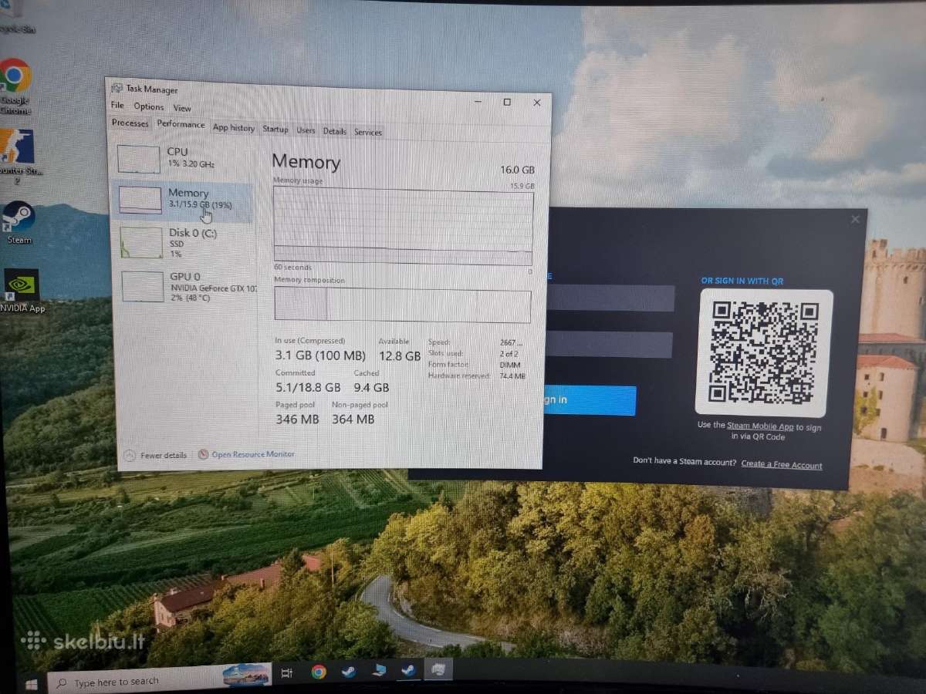Open Task View from taskbar
The width and height of the screenshot is (926, 694).
tap(287, 673)
